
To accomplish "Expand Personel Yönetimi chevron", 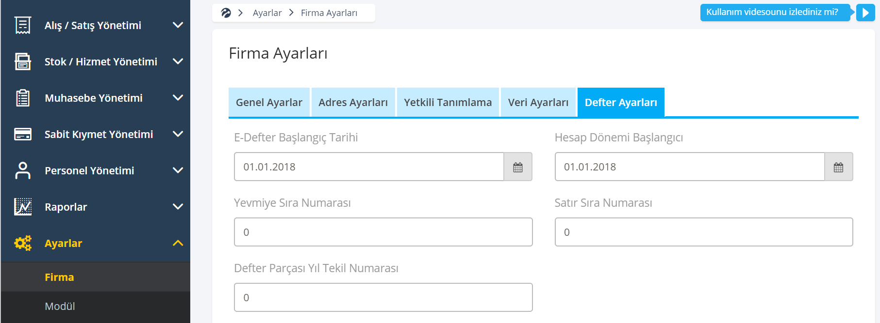I will click(178, 170).
